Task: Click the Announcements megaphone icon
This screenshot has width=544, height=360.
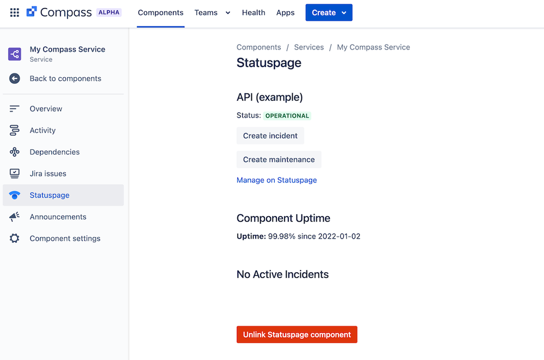Action: (x=15, y=217)
